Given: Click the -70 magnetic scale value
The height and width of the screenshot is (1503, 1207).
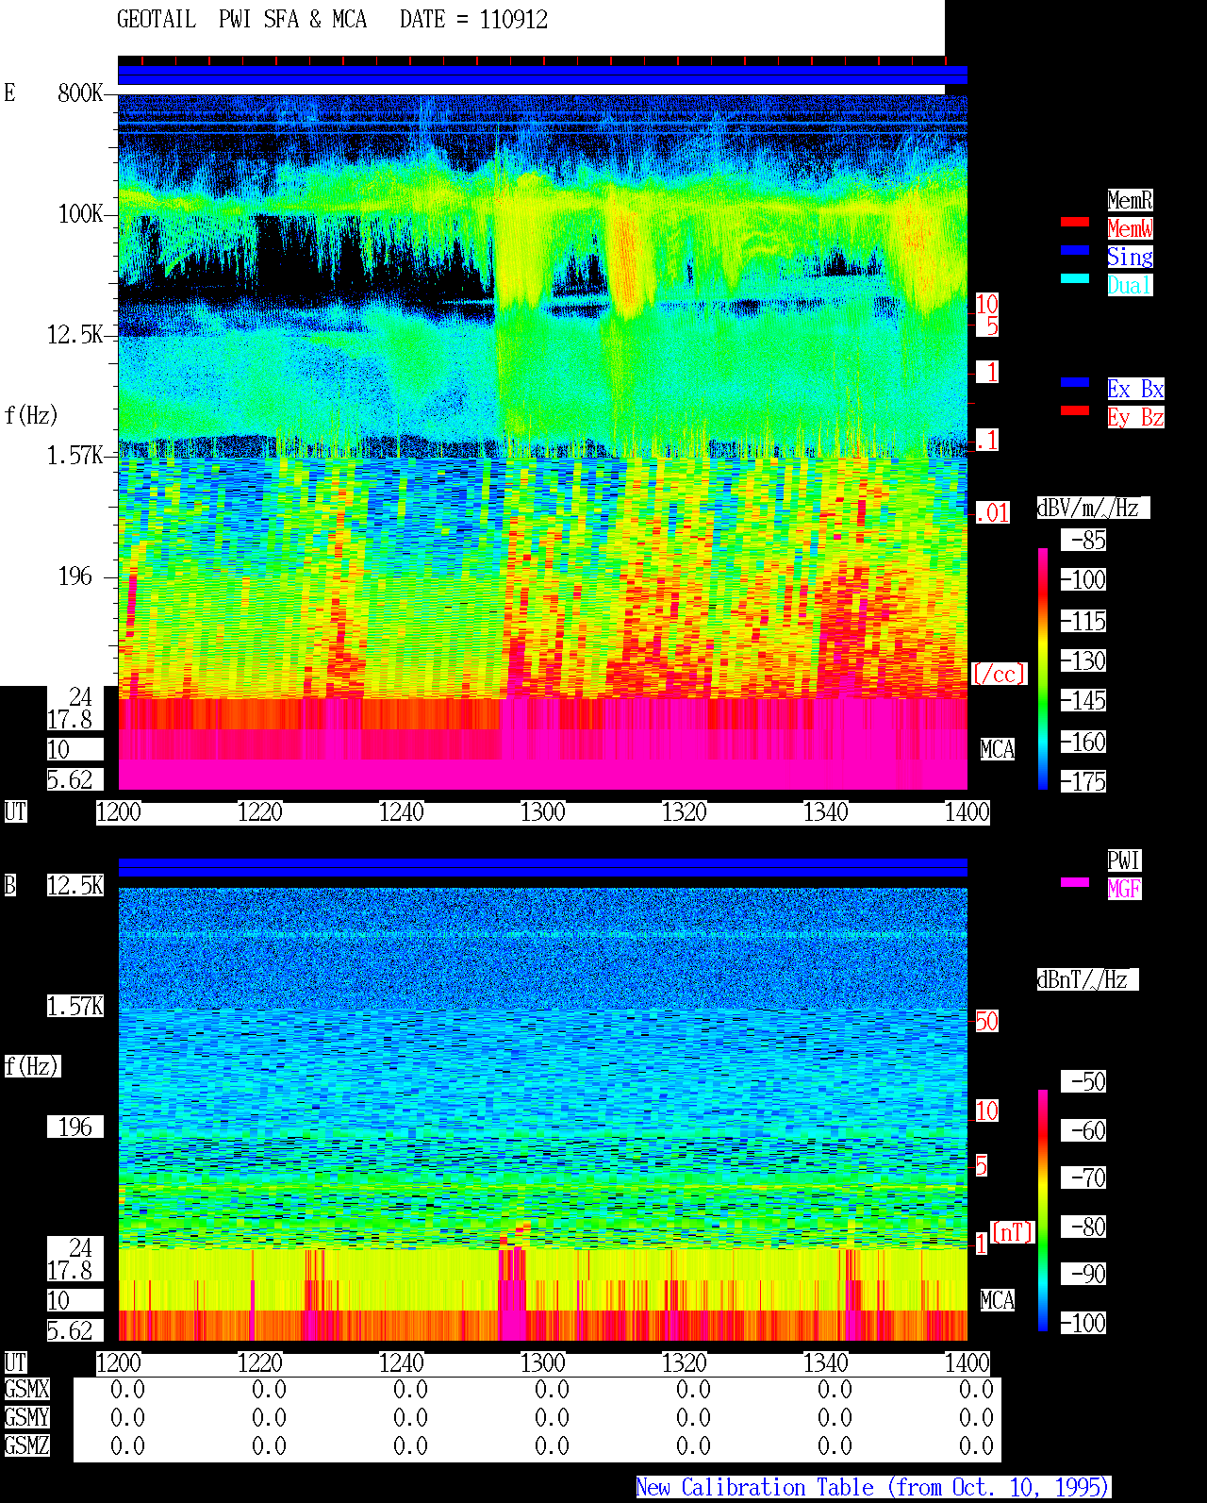Looking at the screenshot, I should coord(1083,1177).
